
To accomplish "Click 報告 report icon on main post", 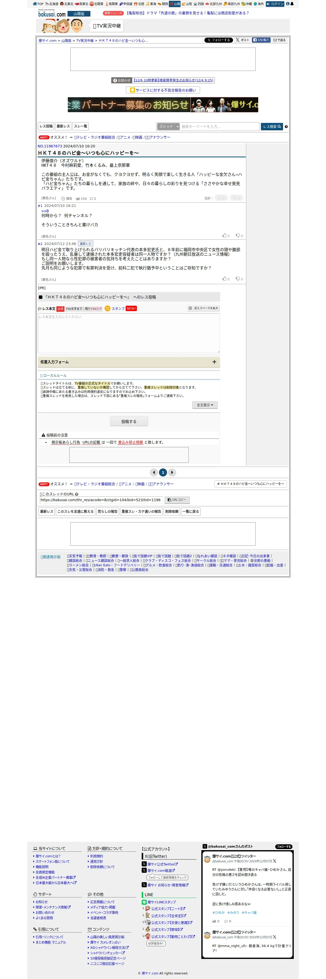I will pos(67,198).
